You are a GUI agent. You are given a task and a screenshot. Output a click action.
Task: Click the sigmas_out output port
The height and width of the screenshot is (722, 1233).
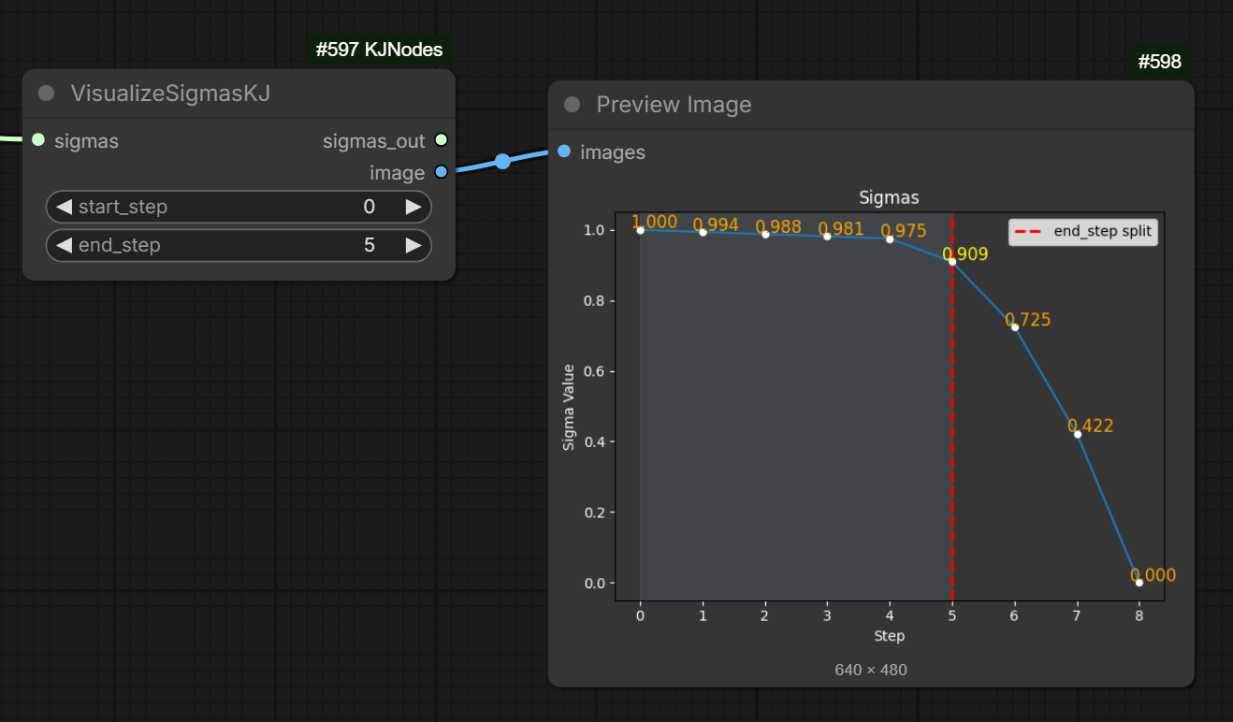pos(442,140)
